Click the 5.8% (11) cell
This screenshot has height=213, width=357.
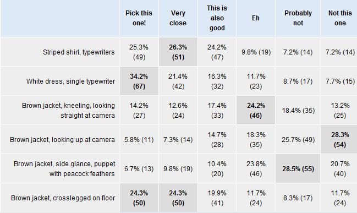pyautogui.click(x=139, y=139)
